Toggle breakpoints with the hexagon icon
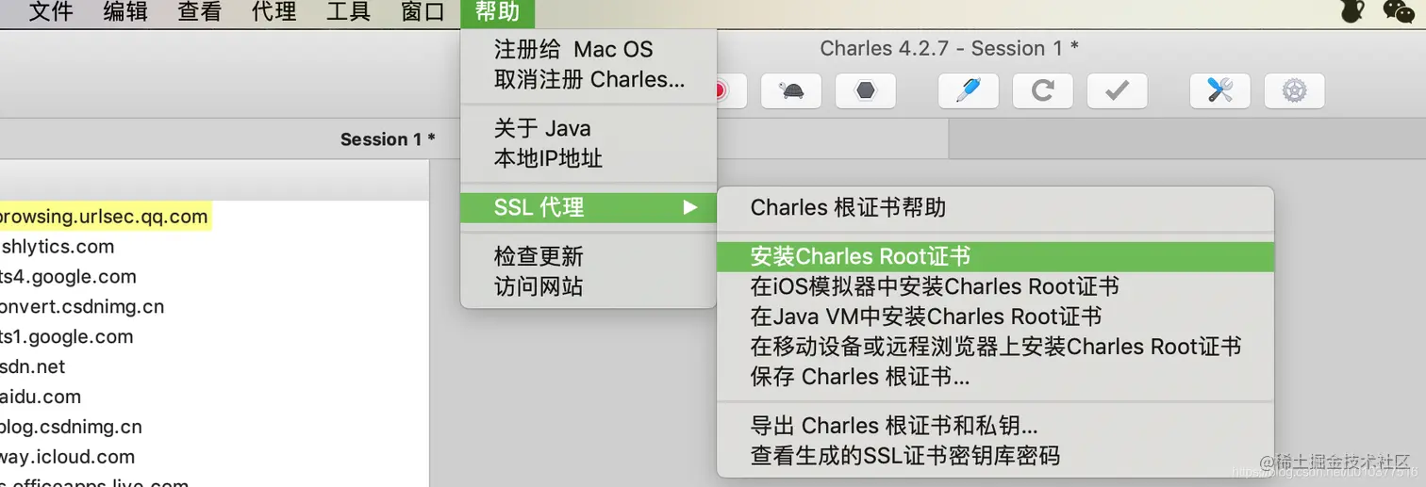 pos(865,91)
